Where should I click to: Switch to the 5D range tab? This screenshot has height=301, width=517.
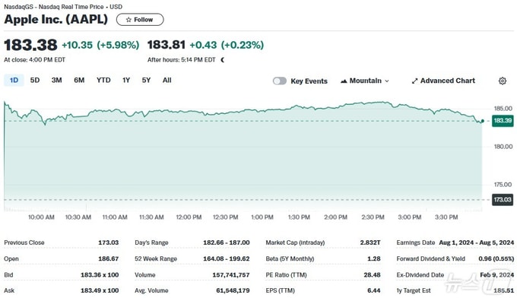(35, 81)
